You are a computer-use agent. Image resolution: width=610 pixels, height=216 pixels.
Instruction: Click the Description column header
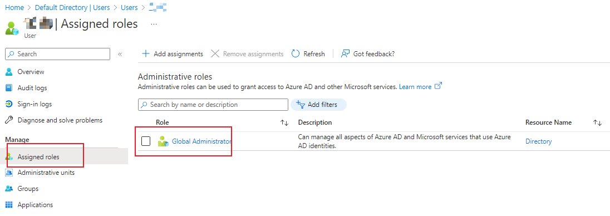pos(314,122)
